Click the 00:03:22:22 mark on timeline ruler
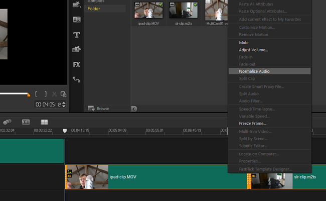Viewport: 326px width, 201px height. click(43, 130)
